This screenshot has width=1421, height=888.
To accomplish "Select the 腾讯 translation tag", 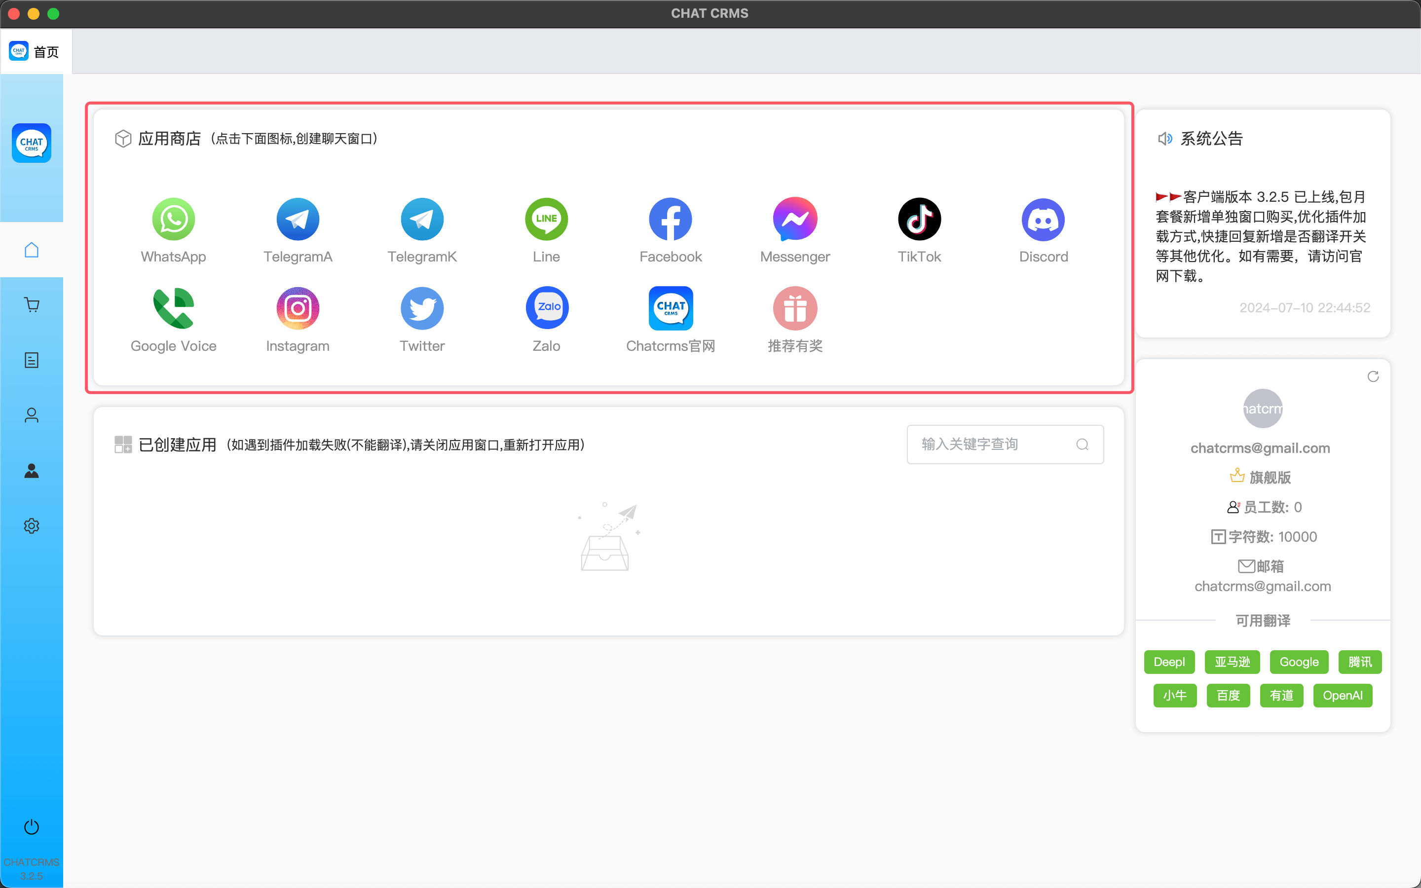I will click(x=1360, y=662).
